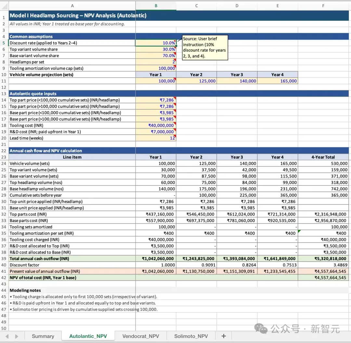Screen dimensions: 351x343
Task: Open the Summary sheet tab
Action: click(x=43, y=336)
